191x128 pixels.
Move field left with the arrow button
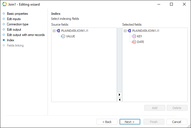coord(120,100)
